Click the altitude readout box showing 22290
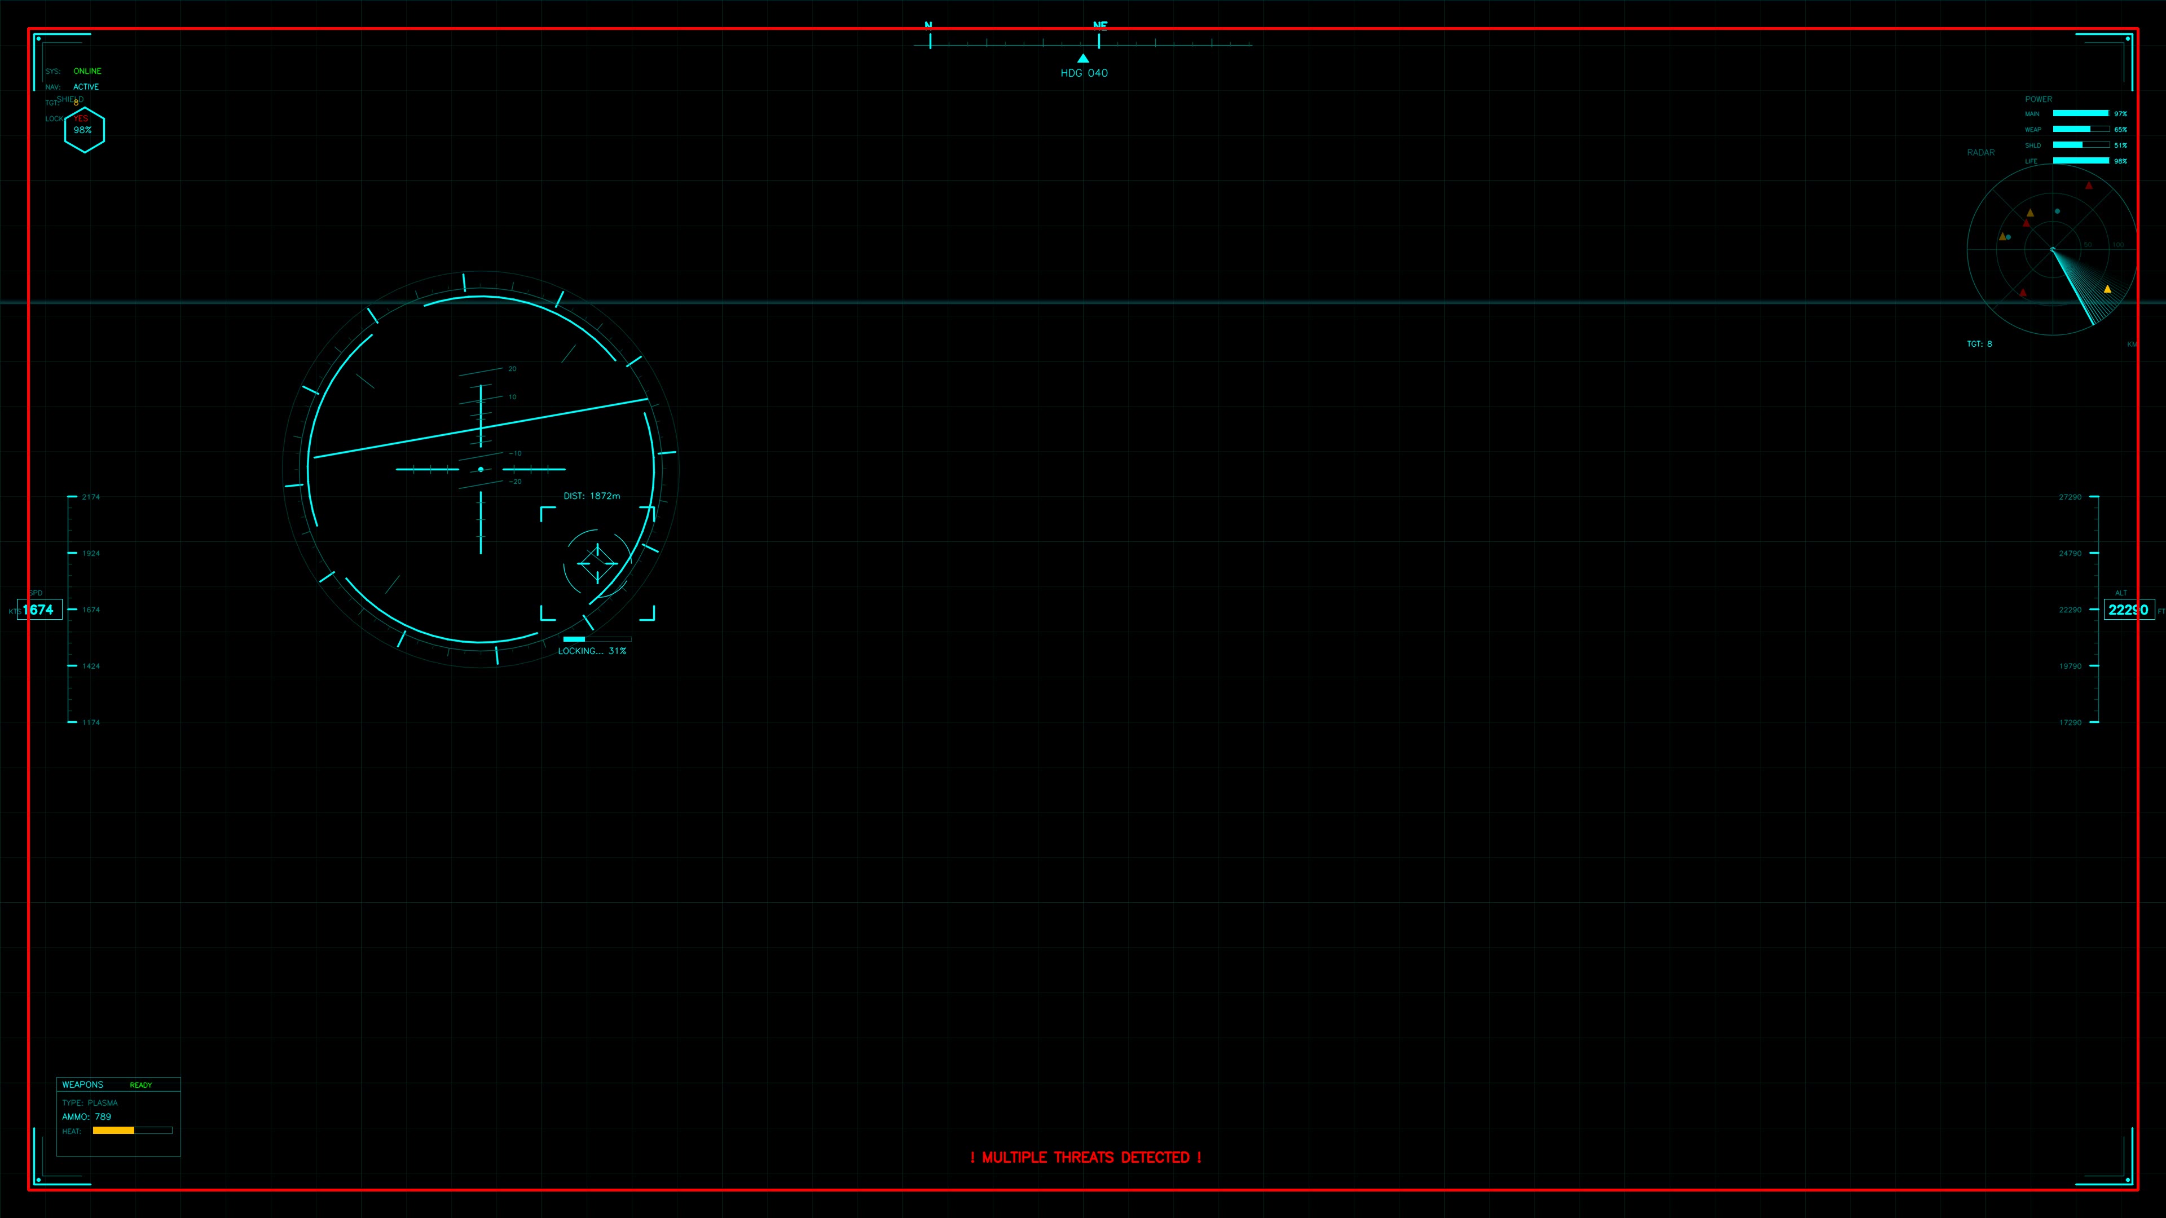Viewport: 2166px width, 1218px height. click(2128, 610)
